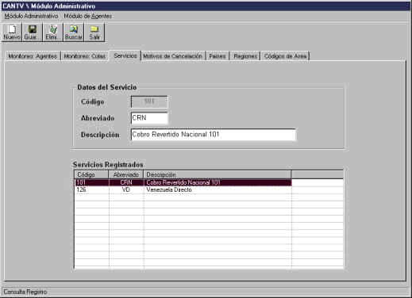Screen dimensions: 412x298
Task: Click the Nuevo toolbar icon
Action: tap(12, 32)
